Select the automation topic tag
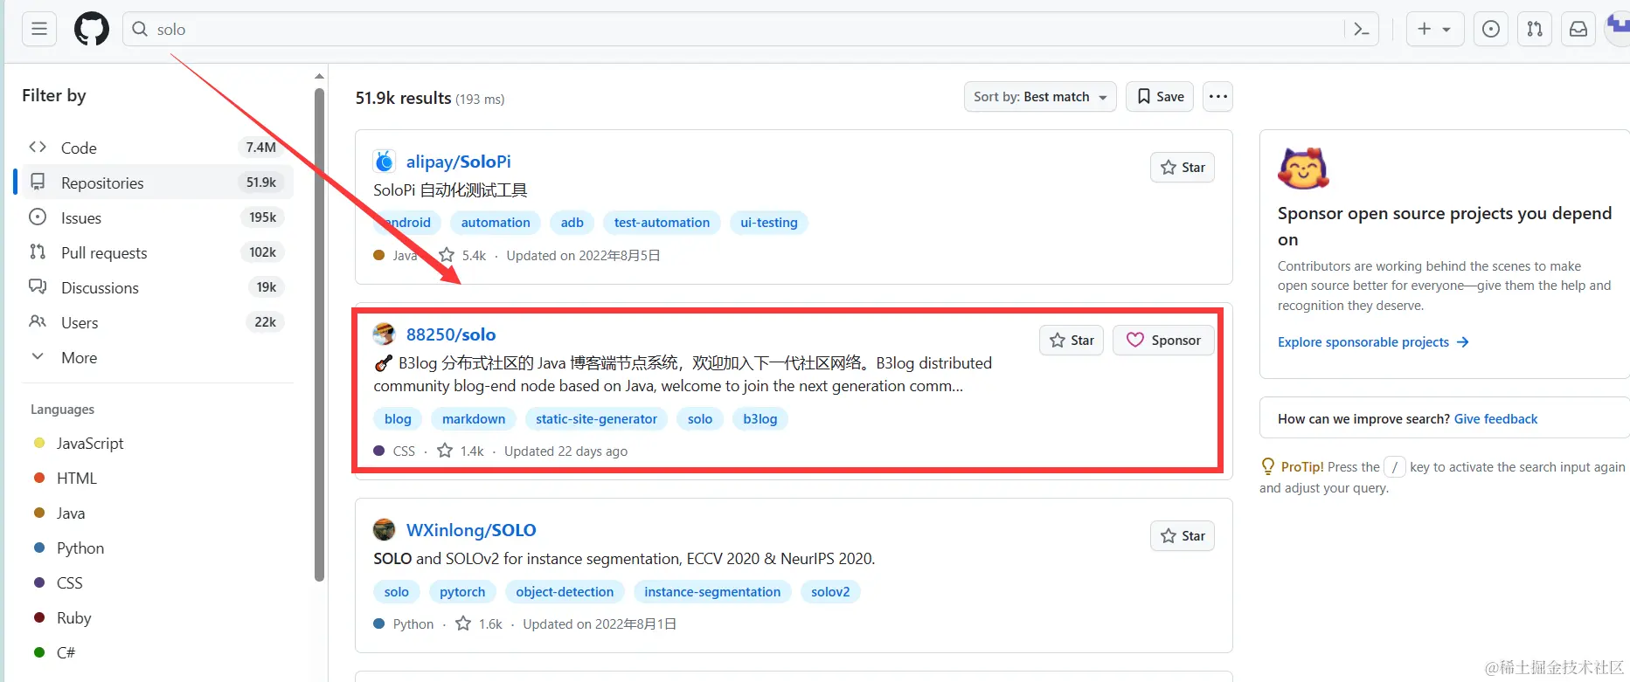 (496, 223)
